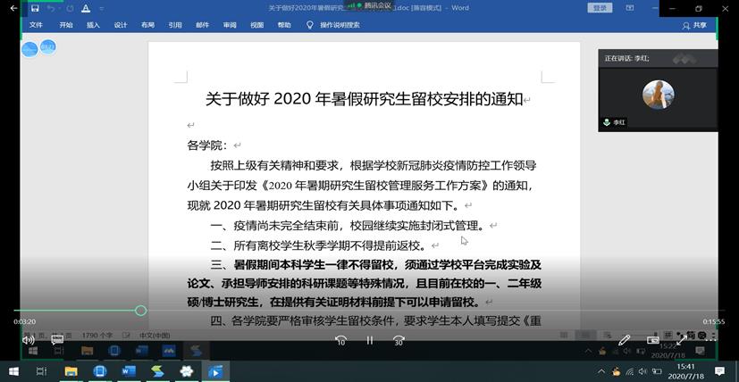Open the 文件 tab in Word
This screenshot has height=382, width=739.
[36, 25]
